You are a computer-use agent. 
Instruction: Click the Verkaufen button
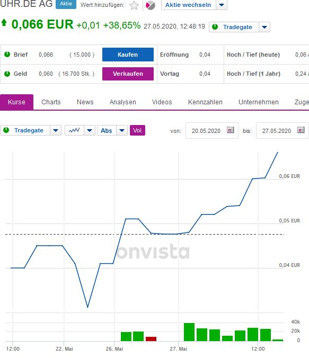click(128, 74)
